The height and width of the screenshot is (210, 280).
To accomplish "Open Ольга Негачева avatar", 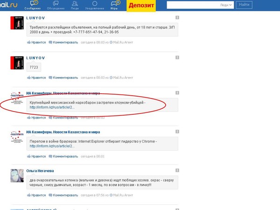I will (17, 176).
